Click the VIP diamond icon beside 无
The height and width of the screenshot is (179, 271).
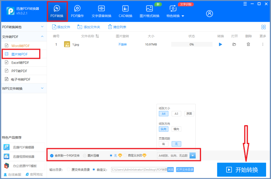pyautogui.click(x=120, y=155)
